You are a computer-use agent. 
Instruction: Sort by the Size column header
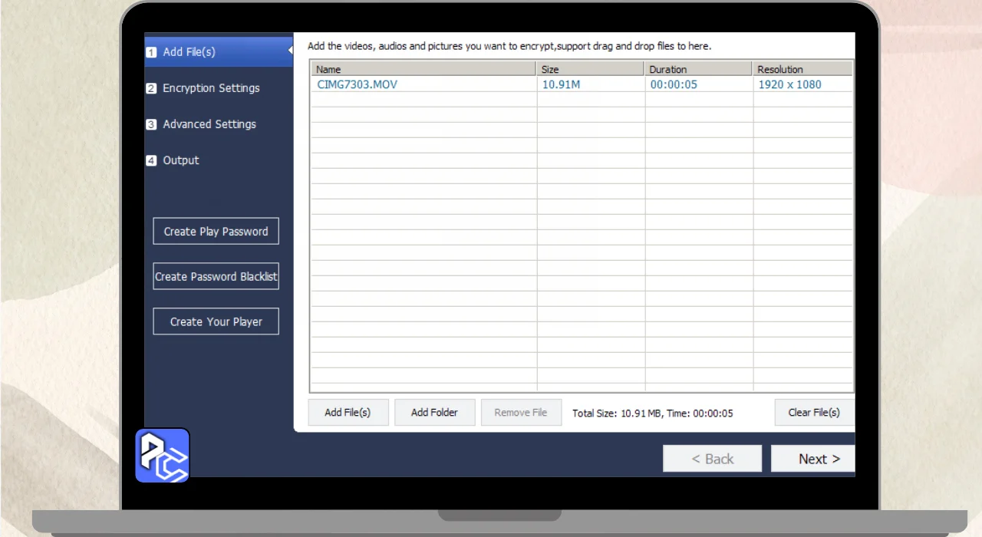591,69
